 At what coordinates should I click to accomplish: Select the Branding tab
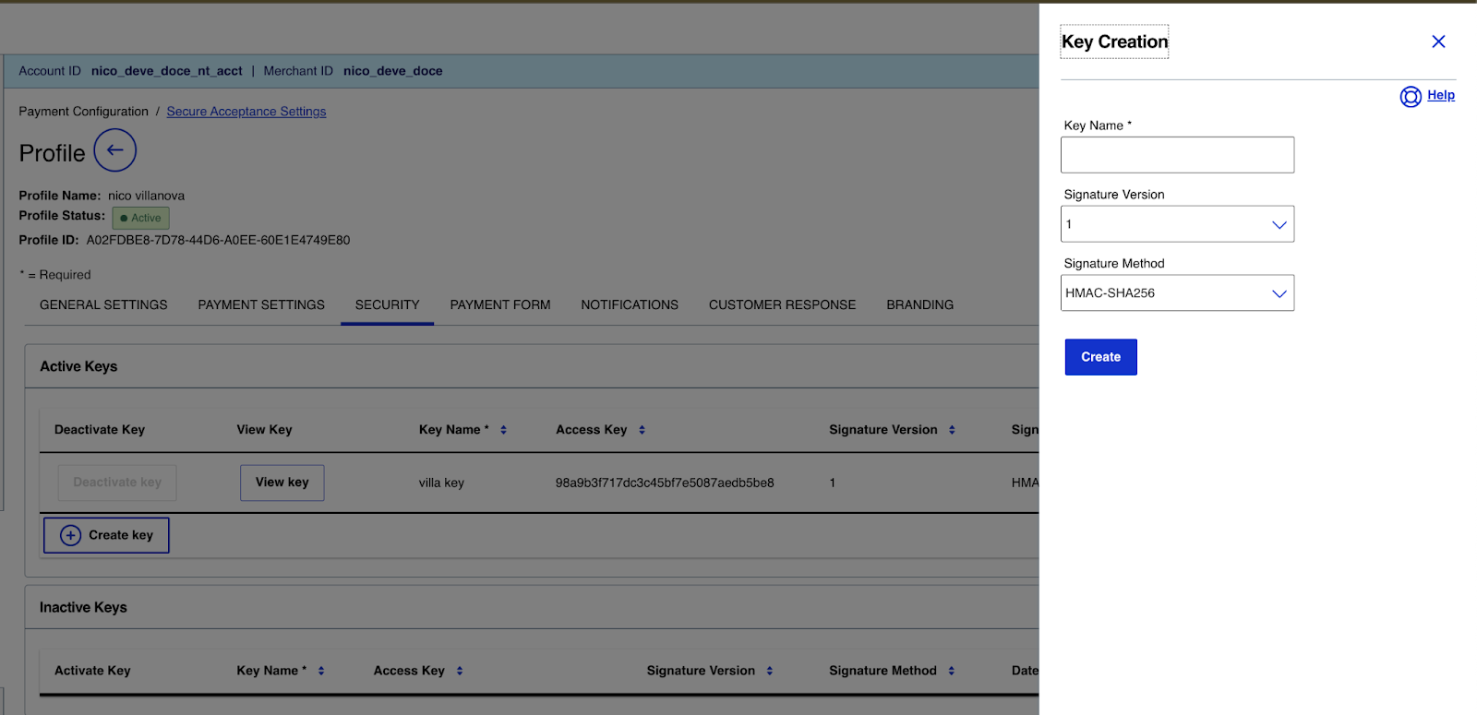click(x=919, y=304)
